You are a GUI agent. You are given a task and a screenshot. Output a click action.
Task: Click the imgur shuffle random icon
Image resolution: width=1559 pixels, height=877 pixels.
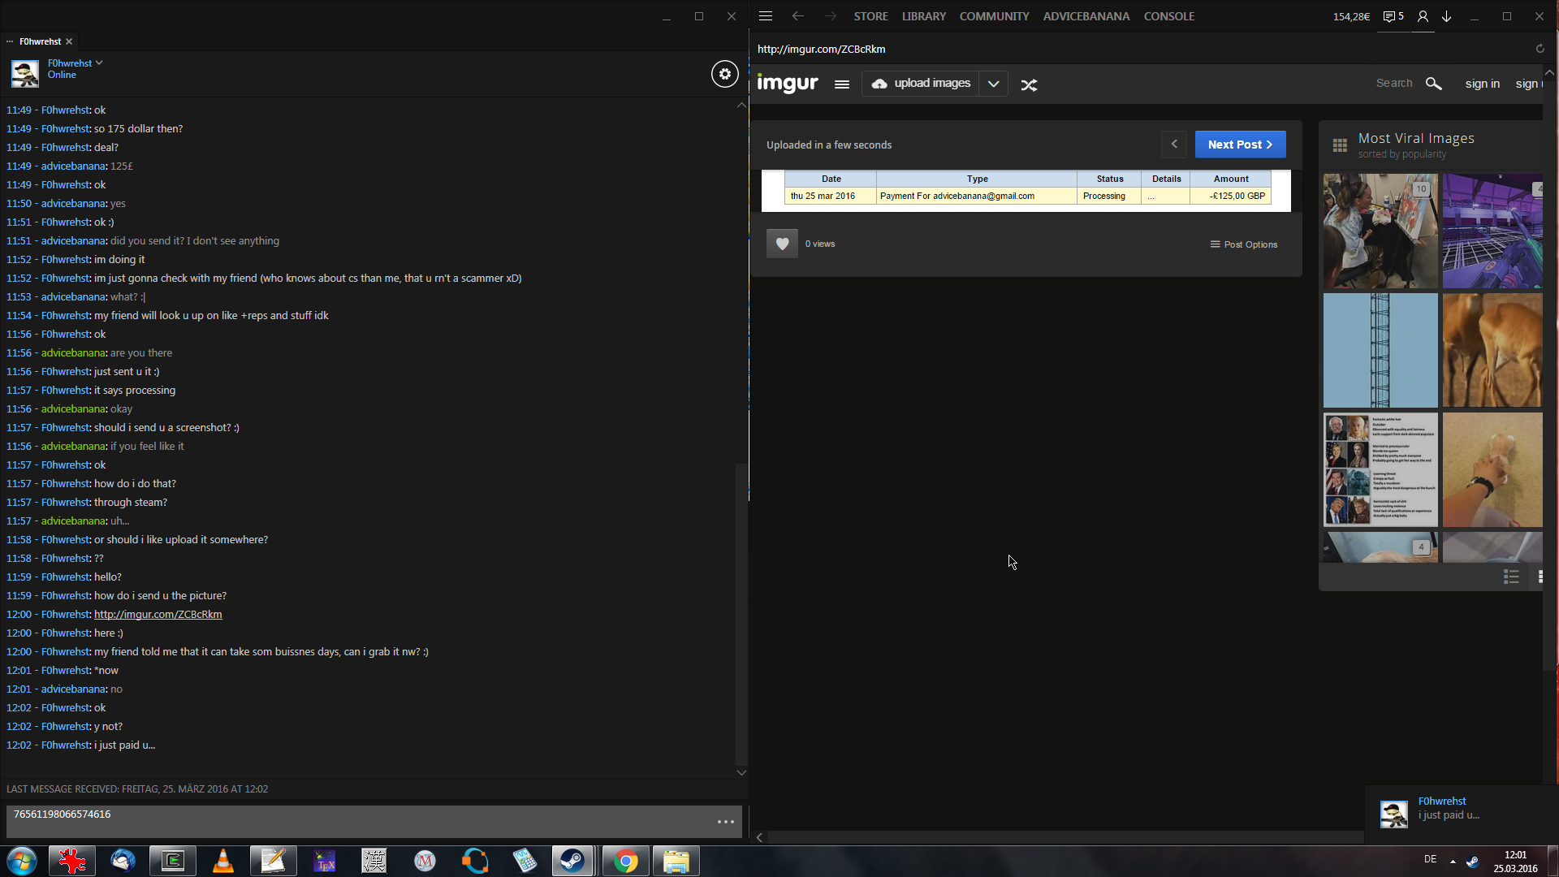coord(1029,84)
